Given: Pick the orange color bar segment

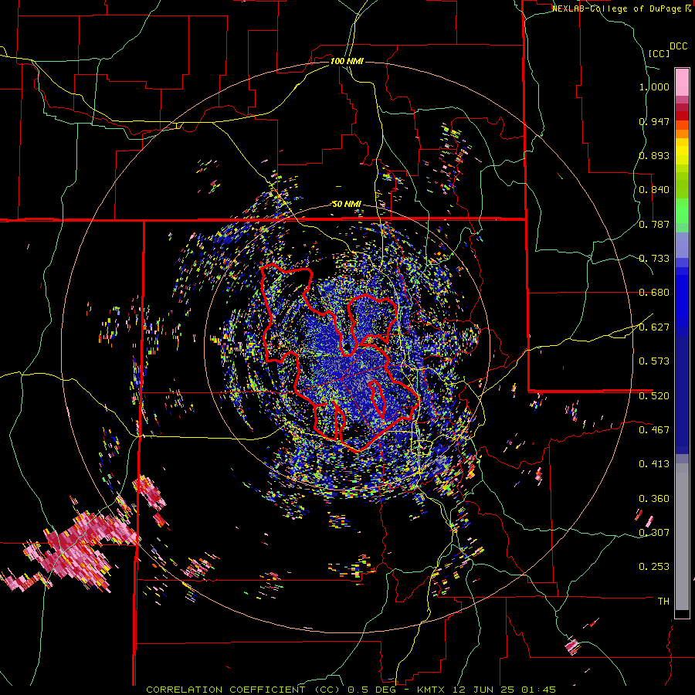Looking at the screenshot, I should (x=682, y=134).
